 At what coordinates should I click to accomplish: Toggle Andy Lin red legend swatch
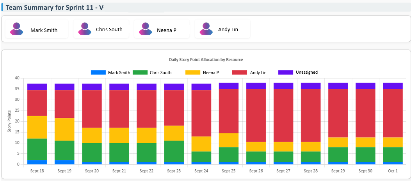point(239,73)
